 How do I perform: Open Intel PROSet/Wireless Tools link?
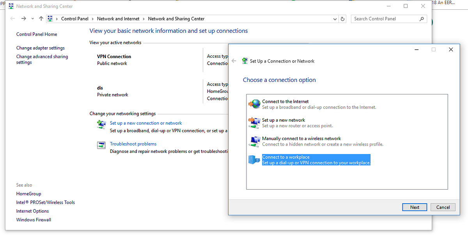click(x=46, y=202)
